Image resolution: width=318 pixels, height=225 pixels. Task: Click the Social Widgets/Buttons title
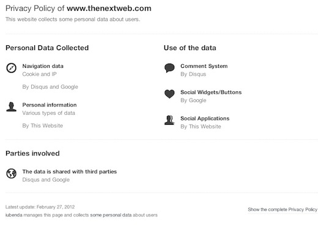coord(211,92)
